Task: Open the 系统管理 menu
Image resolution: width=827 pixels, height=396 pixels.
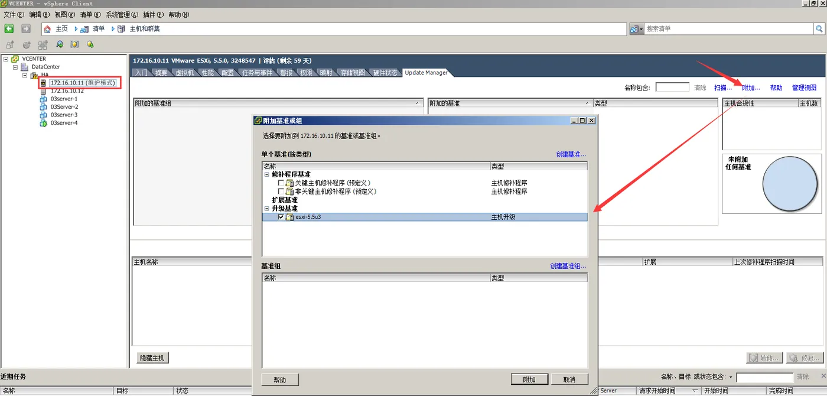Action: pos(122,15)
